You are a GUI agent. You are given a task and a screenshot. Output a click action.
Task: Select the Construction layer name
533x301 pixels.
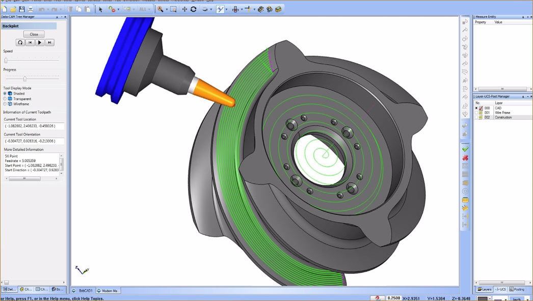[503, 117]
